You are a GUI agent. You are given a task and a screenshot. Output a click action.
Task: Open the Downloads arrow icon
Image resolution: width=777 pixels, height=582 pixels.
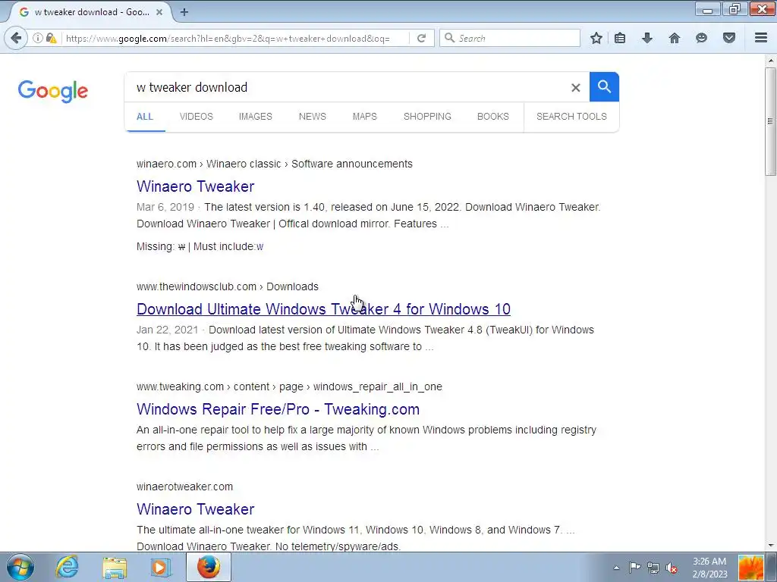click(x=647, y=38)
